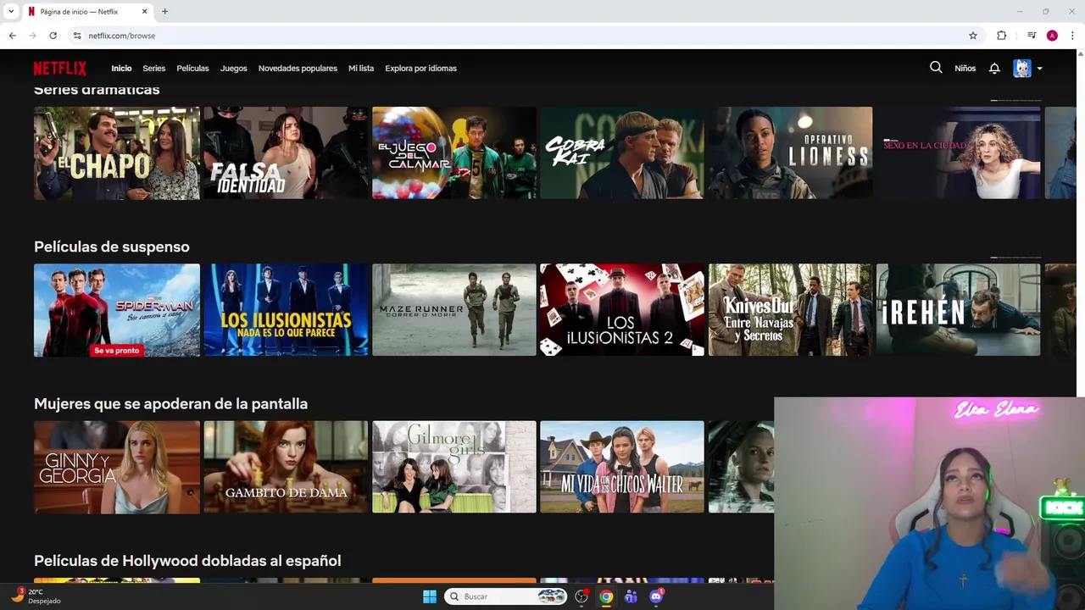Image resolution: width=1085 pixels, height=610 pixels.
Task: Click the Series dramáticas row title
Action: click(x=97, y=89)
